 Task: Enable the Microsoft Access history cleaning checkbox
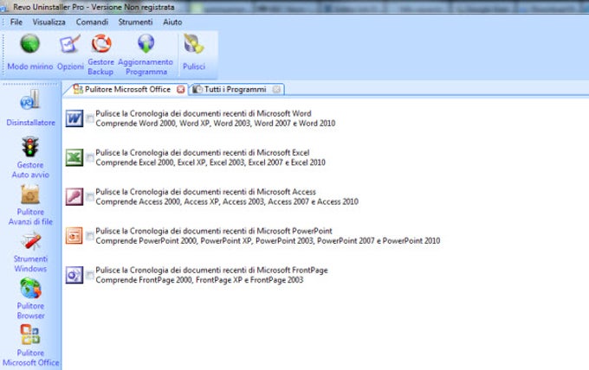tap(90, 197)
